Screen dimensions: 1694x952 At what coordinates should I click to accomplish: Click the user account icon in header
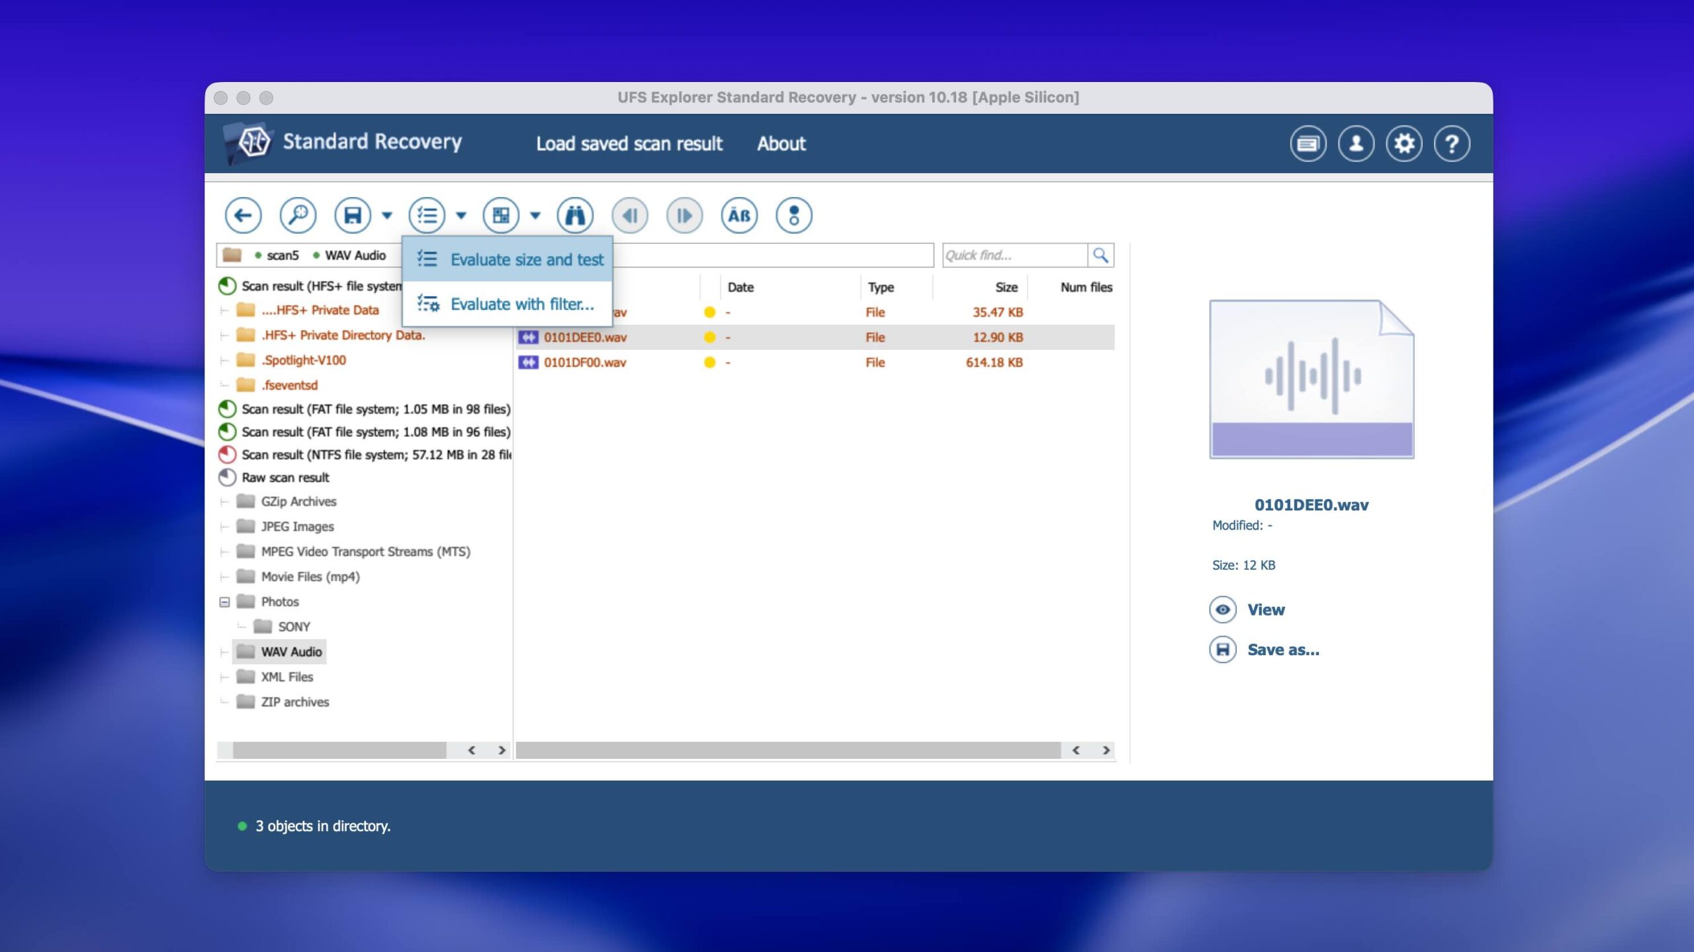tap(1356, 144)
